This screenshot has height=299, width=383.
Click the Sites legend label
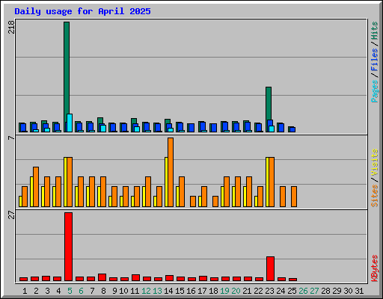(374, 196)
